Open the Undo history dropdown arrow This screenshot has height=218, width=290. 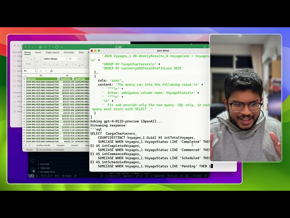point(53,47)
